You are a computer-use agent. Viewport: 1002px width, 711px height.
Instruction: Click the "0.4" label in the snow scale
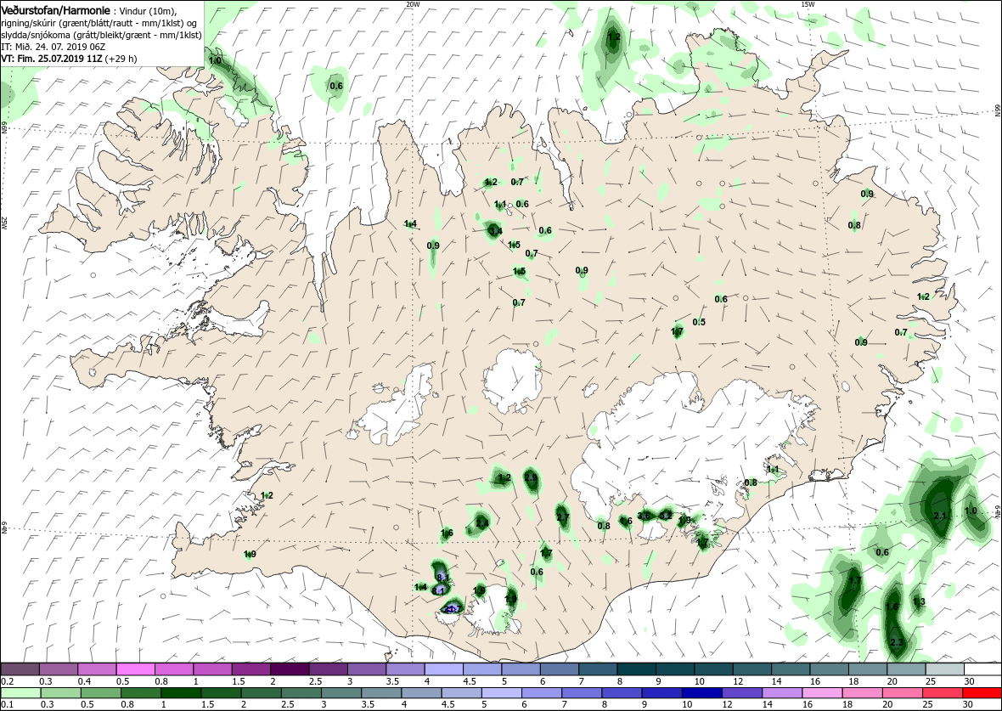84,681
